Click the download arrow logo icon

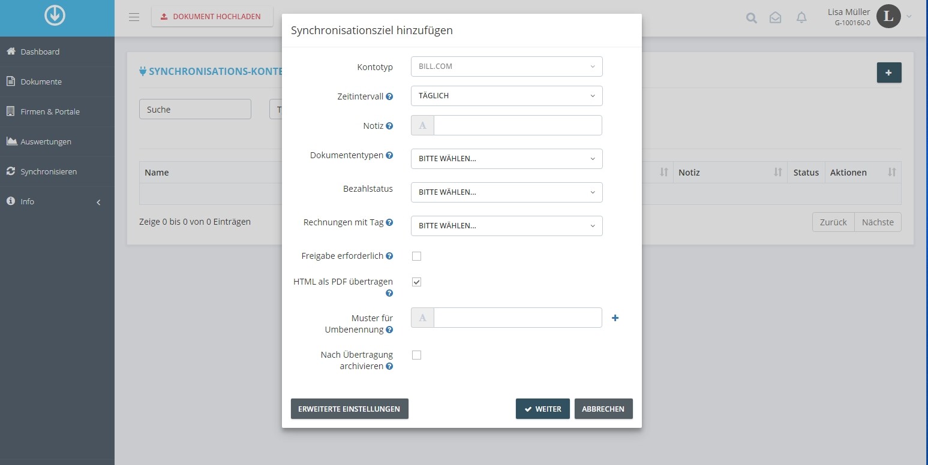tap(55, 16)
